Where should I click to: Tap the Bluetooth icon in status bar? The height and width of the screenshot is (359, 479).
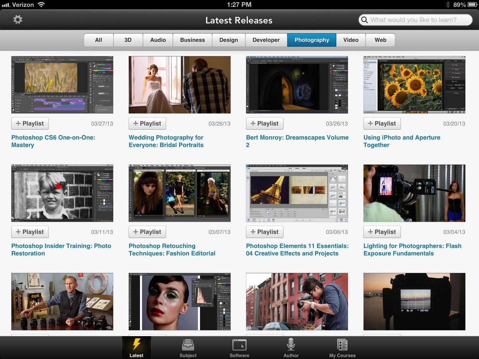pos(448,5)
